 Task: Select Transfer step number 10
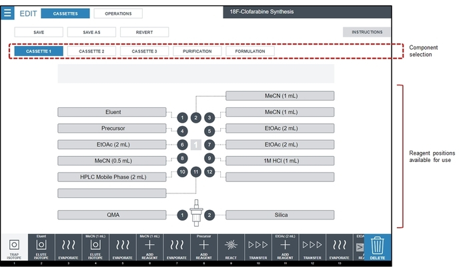(258, 249)
